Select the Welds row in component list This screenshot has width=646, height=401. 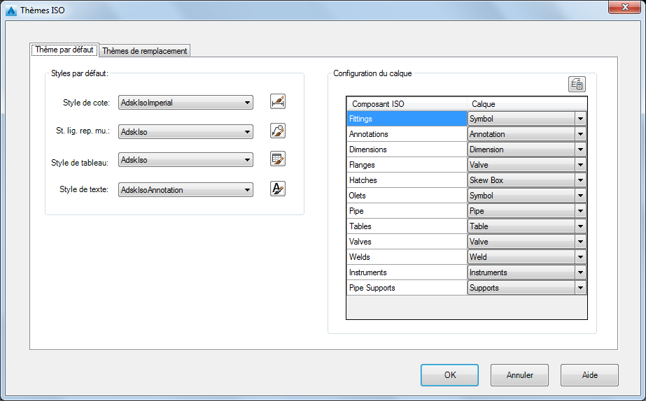pyautogui.click(x=407, y=257)
